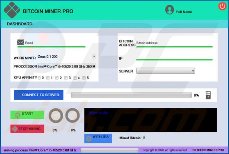Click the red Stop Mining button
The width and height of the screenshot is (229, 154).
(27, 129)
